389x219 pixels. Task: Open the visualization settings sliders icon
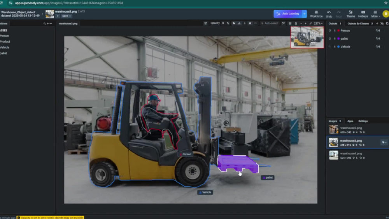click(x=205, y=23)
